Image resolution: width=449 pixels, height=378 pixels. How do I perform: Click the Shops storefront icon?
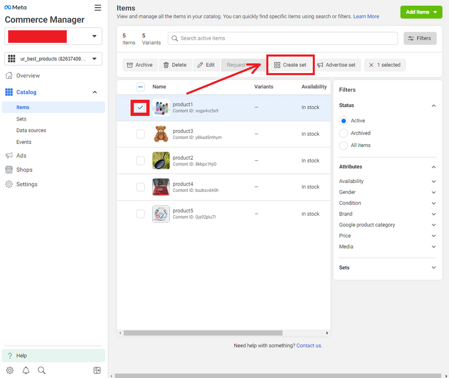click(9, 170)
